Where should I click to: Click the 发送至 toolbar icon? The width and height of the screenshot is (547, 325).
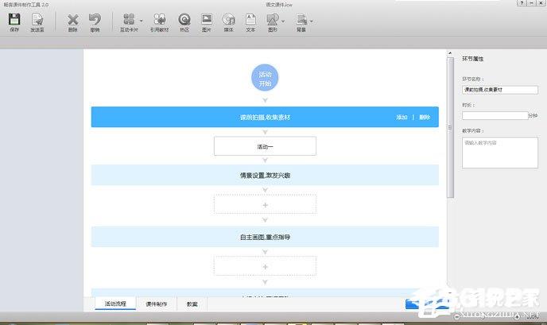pos(37,20)
